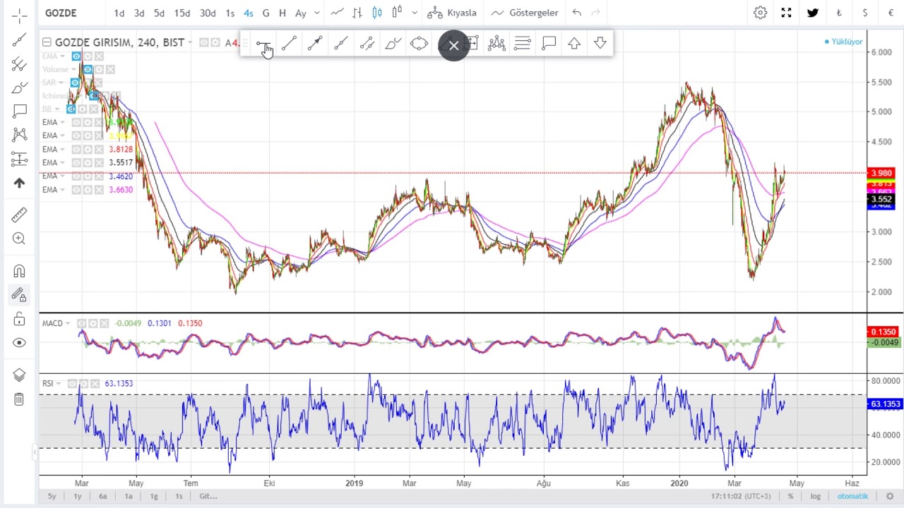The height and width of the screenshot is (508, 904).
Task: Activate the zoom-in magnifier tool
Action: [x=19, y=238]
